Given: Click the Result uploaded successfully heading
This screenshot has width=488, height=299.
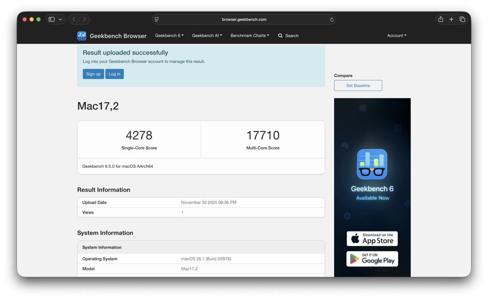Looking at the screenshot, I should click(125, 53).
